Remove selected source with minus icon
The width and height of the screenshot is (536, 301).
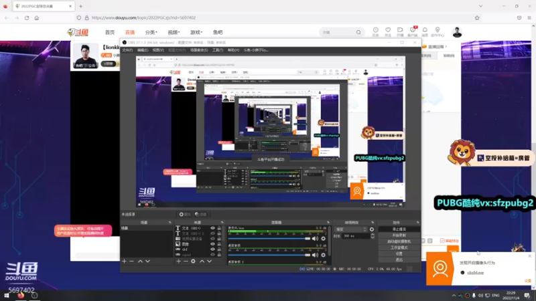tap(186, 261)
